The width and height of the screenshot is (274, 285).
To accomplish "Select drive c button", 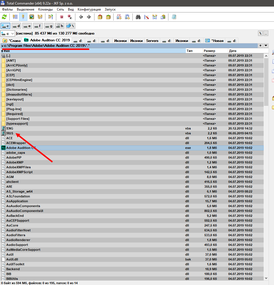I will pyautogui.click(x=5, y=26).
